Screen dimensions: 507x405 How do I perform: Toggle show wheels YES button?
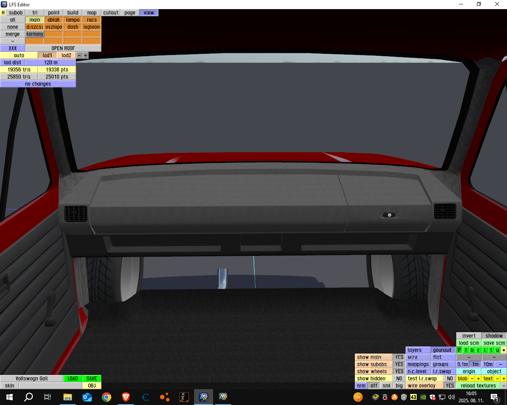tap(399, 371)
